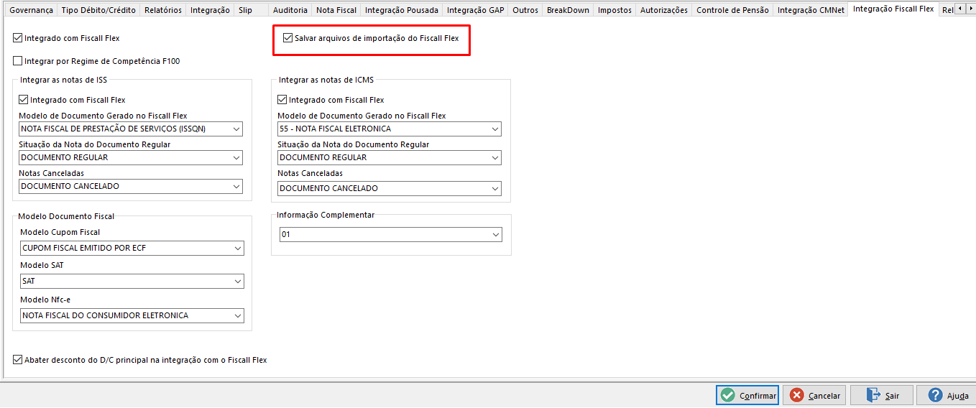
Task: Click the Sair button
Action: coord(882,395)
